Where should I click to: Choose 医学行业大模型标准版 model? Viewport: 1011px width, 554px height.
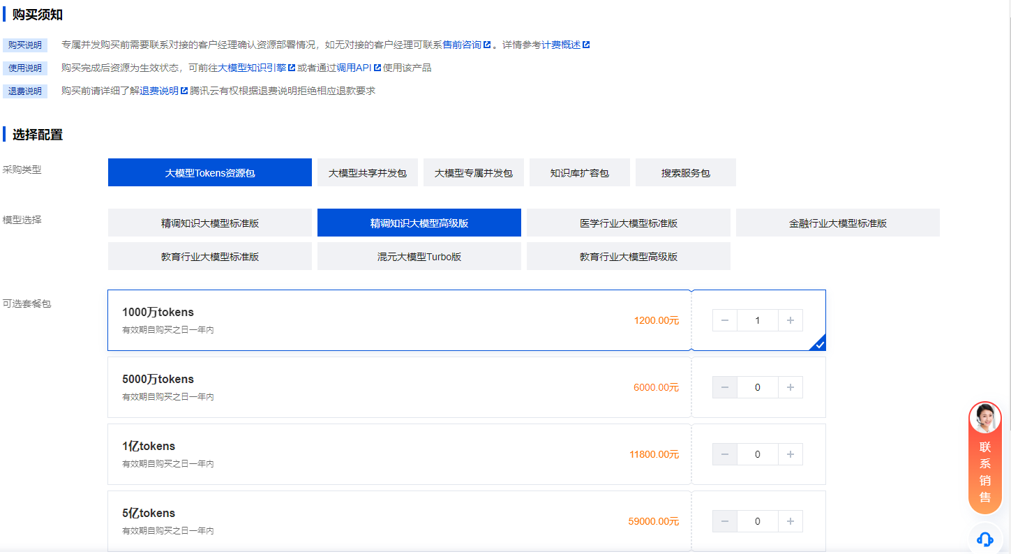[x=629, y=223]
